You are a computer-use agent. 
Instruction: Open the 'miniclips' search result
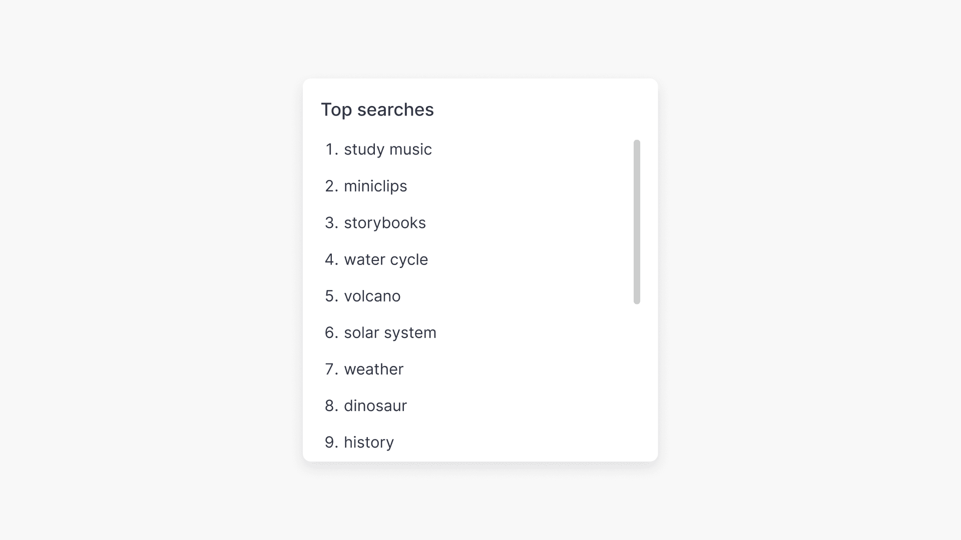375,185
